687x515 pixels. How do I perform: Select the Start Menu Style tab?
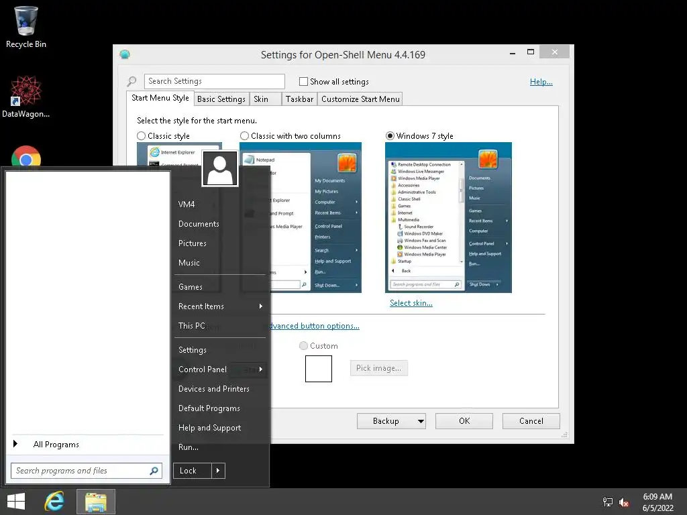point(160,98)
